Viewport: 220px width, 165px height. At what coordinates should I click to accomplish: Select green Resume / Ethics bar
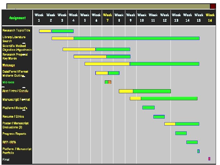tap(159, 117)
